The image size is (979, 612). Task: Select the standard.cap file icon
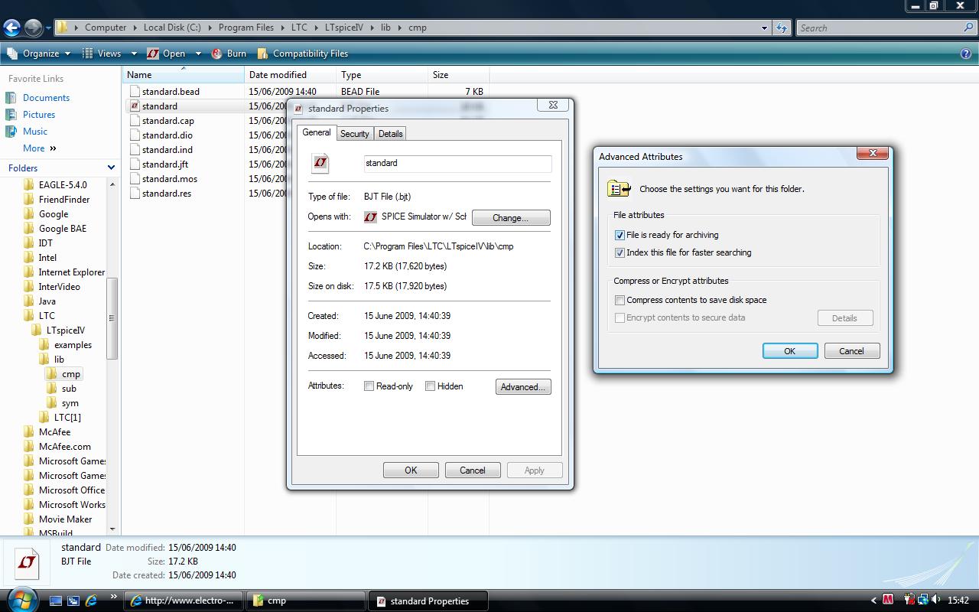coord(135,121)
